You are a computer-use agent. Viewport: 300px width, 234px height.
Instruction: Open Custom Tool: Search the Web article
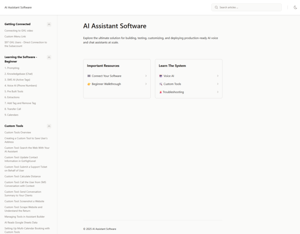click(27, 150)
